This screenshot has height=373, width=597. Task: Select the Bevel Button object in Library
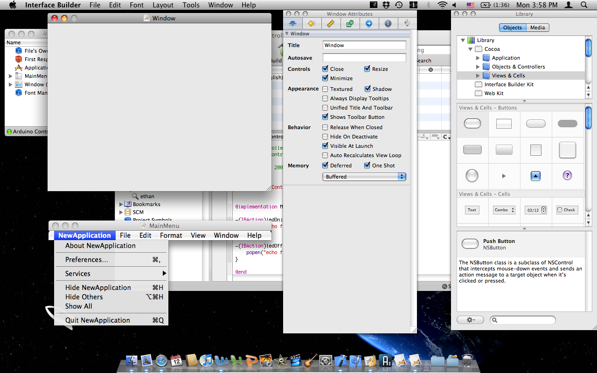[568, 150]
